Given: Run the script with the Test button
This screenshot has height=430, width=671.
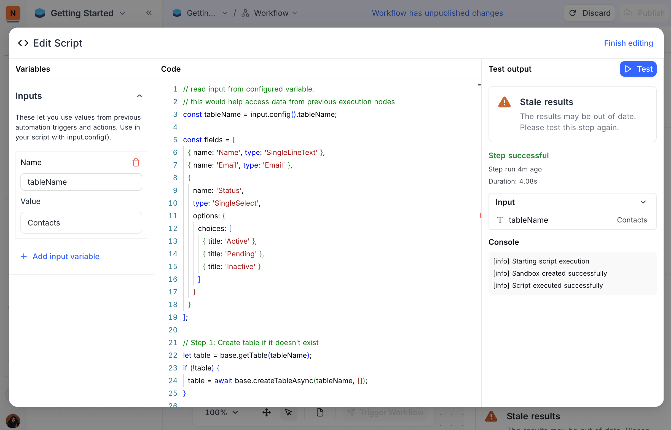Looking at the screenshot, I should click(638, 69).
